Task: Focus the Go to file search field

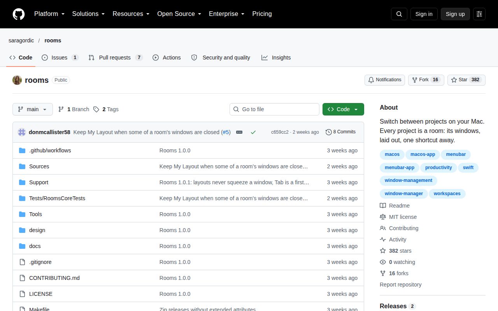Action: (274, 109)
